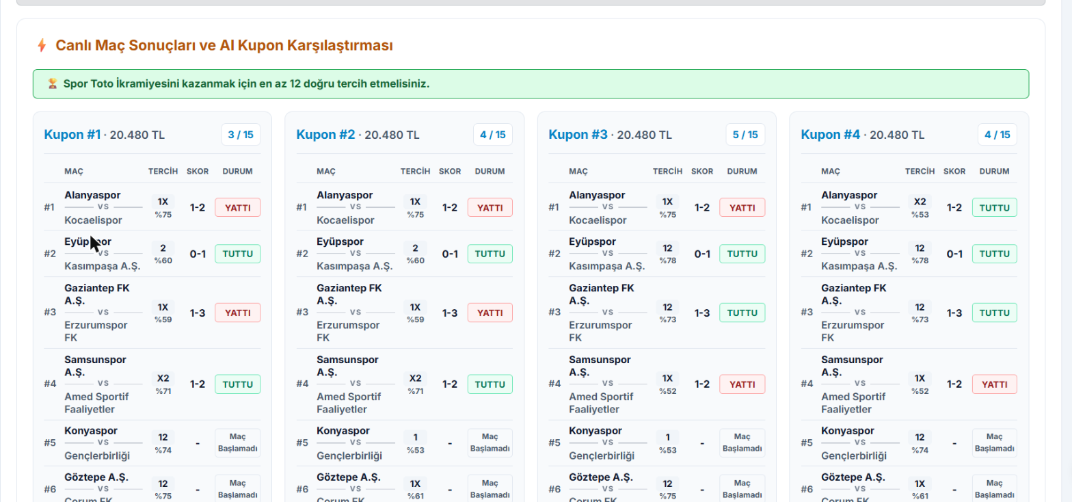1072x502 pixels.
Task: Click the TERCİH column header in Kupon #3
Action: click(667, 171)
